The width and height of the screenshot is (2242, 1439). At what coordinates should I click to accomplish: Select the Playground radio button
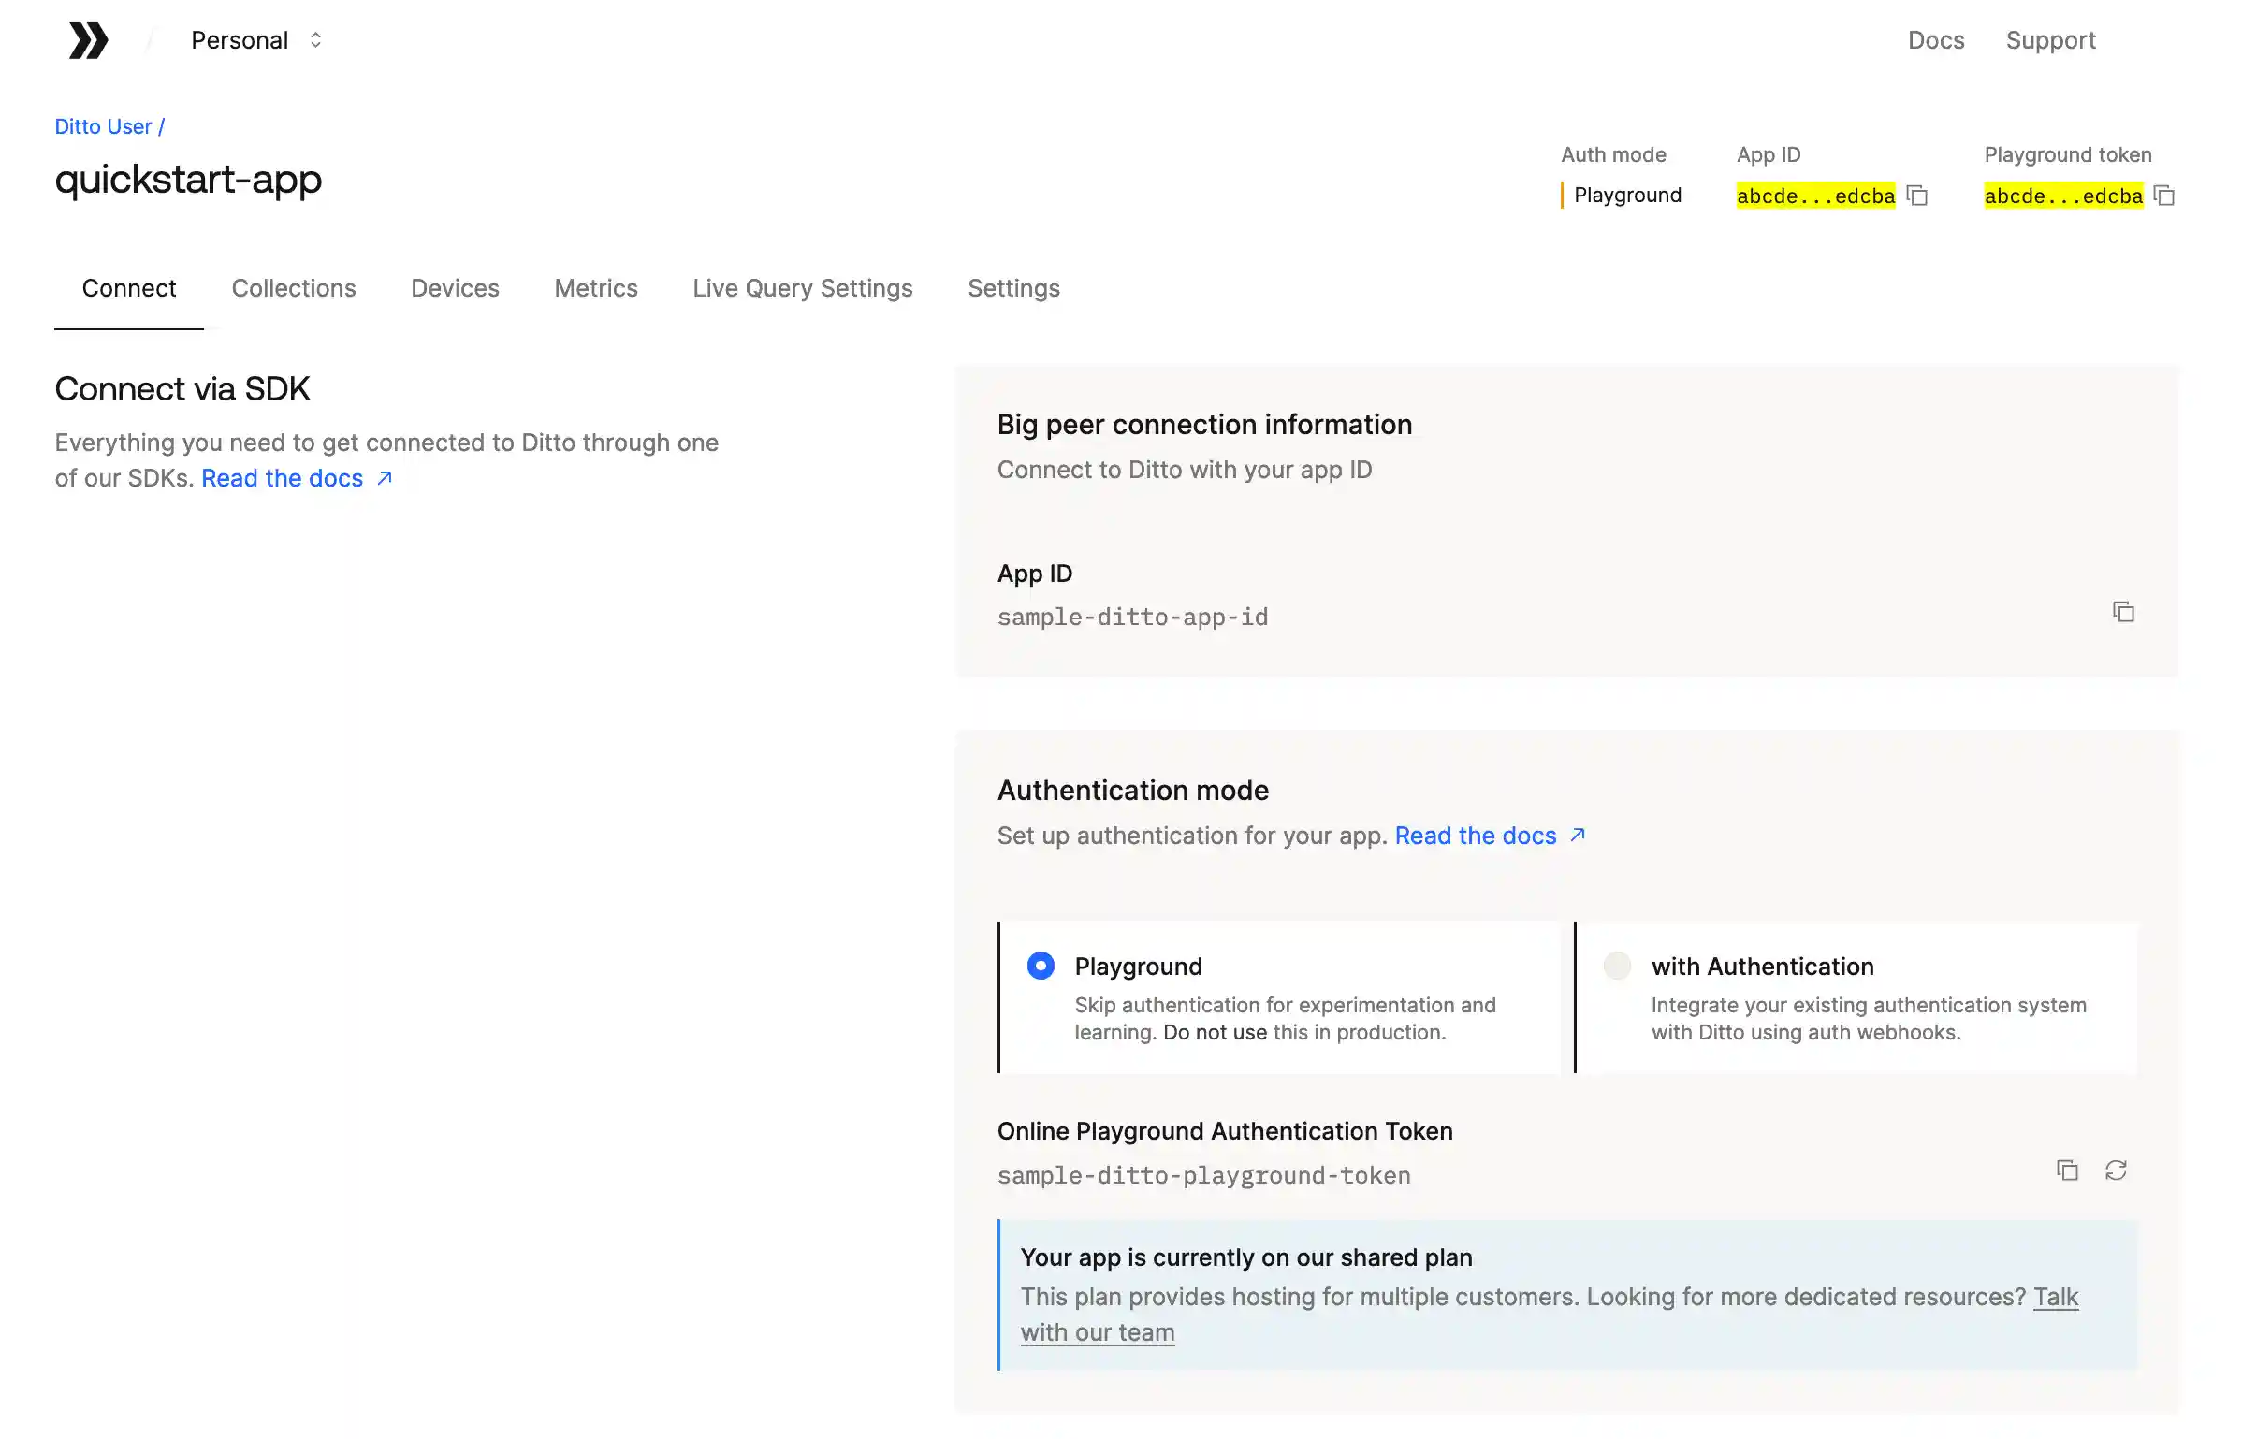[1041, 966]
